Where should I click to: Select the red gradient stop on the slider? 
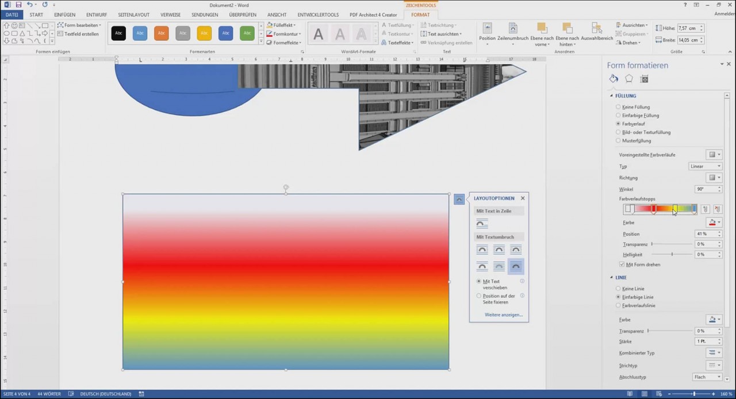click(x=654, y=209)
